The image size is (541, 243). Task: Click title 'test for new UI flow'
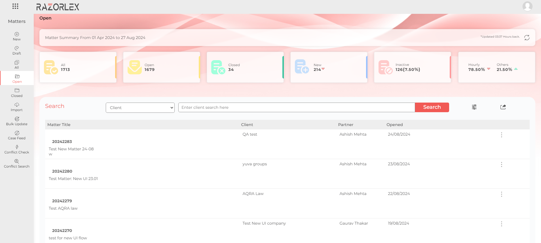tap(68, 238)
